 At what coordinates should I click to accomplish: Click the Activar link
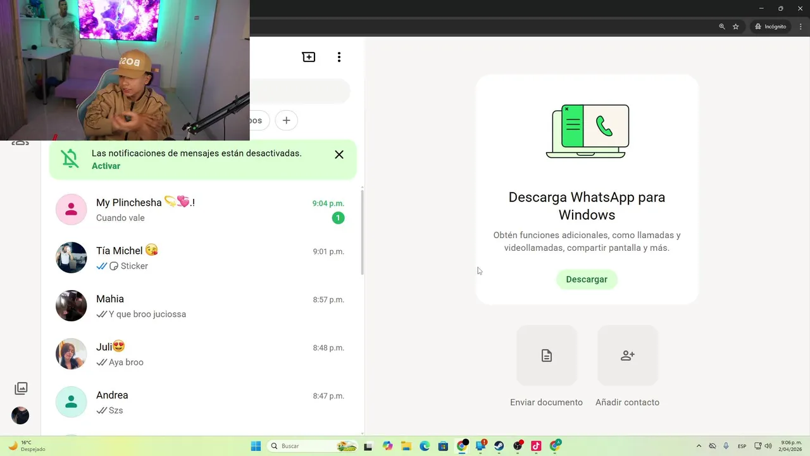pos(106,166)
